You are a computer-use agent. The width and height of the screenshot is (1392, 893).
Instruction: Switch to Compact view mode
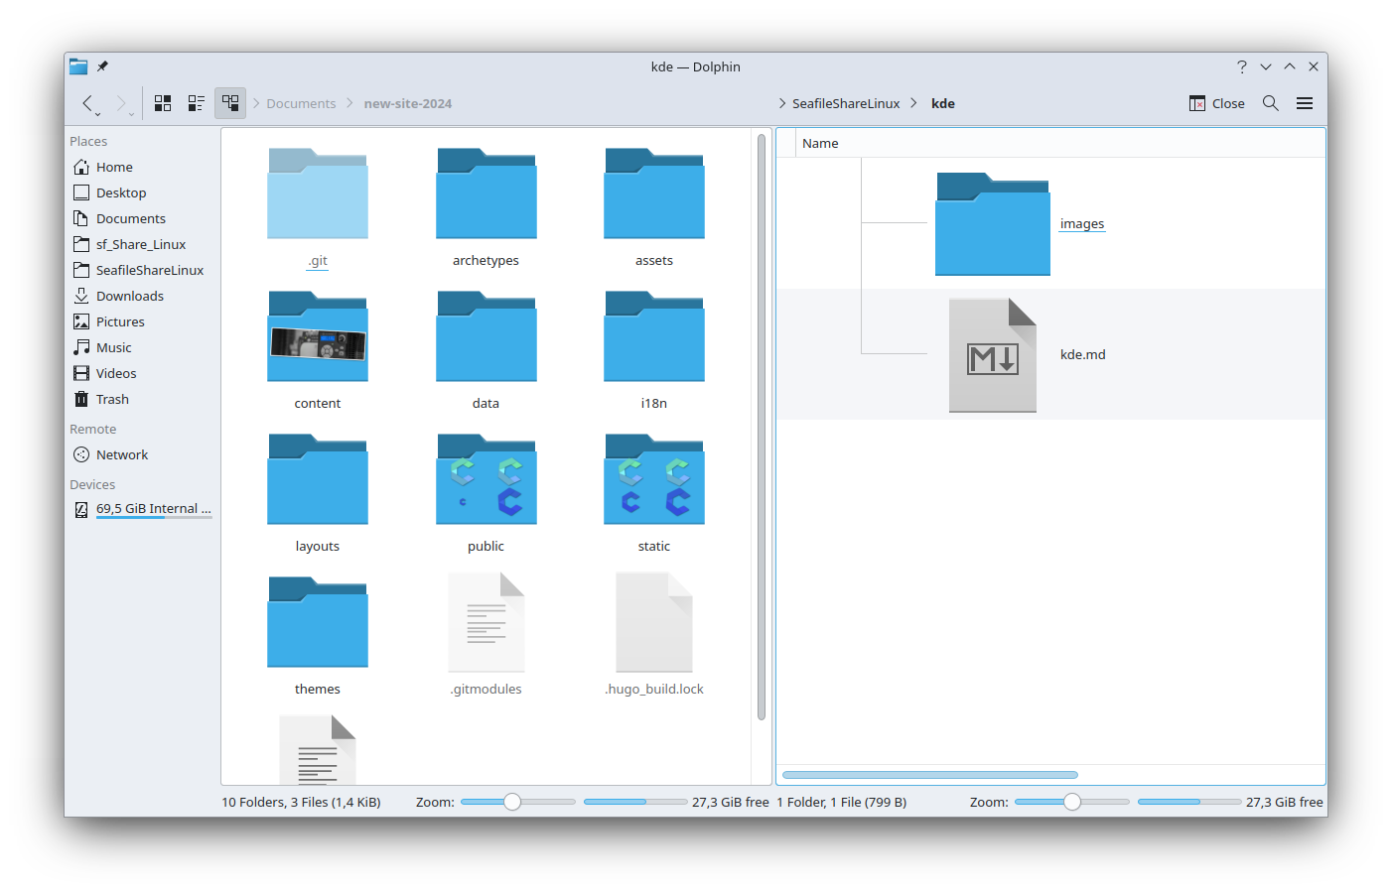(x=197, y=103)
